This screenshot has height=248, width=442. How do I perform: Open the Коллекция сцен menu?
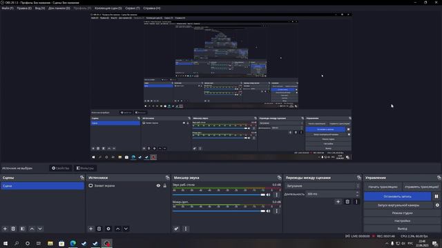click(x=108, y=8)
